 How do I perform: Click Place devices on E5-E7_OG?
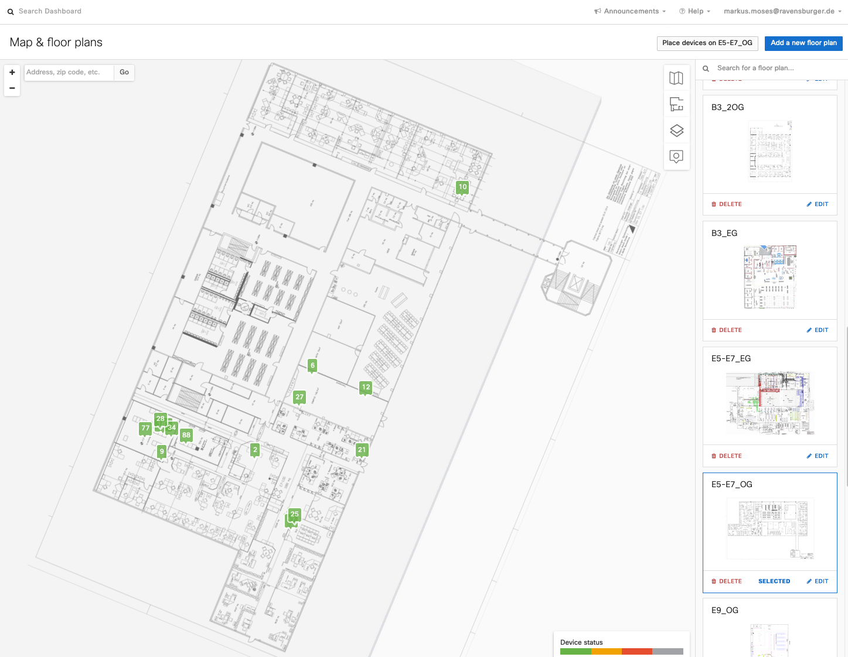click(707, 43)
